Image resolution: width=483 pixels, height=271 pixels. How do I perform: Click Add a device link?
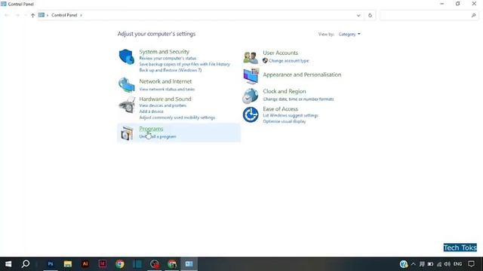(151, 111)
